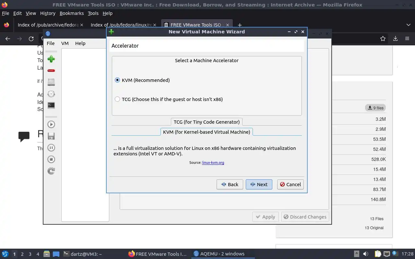Screen dimensions: 415x259
Task: Open Firefox Tools menu
Action: pos(93,13)
